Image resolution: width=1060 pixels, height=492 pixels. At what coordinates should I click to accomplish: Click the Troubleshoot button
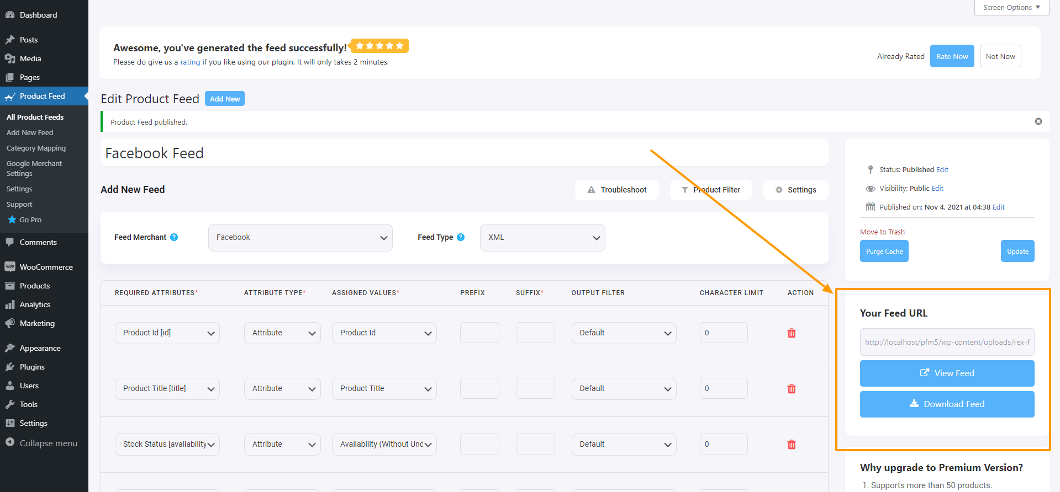617,190
